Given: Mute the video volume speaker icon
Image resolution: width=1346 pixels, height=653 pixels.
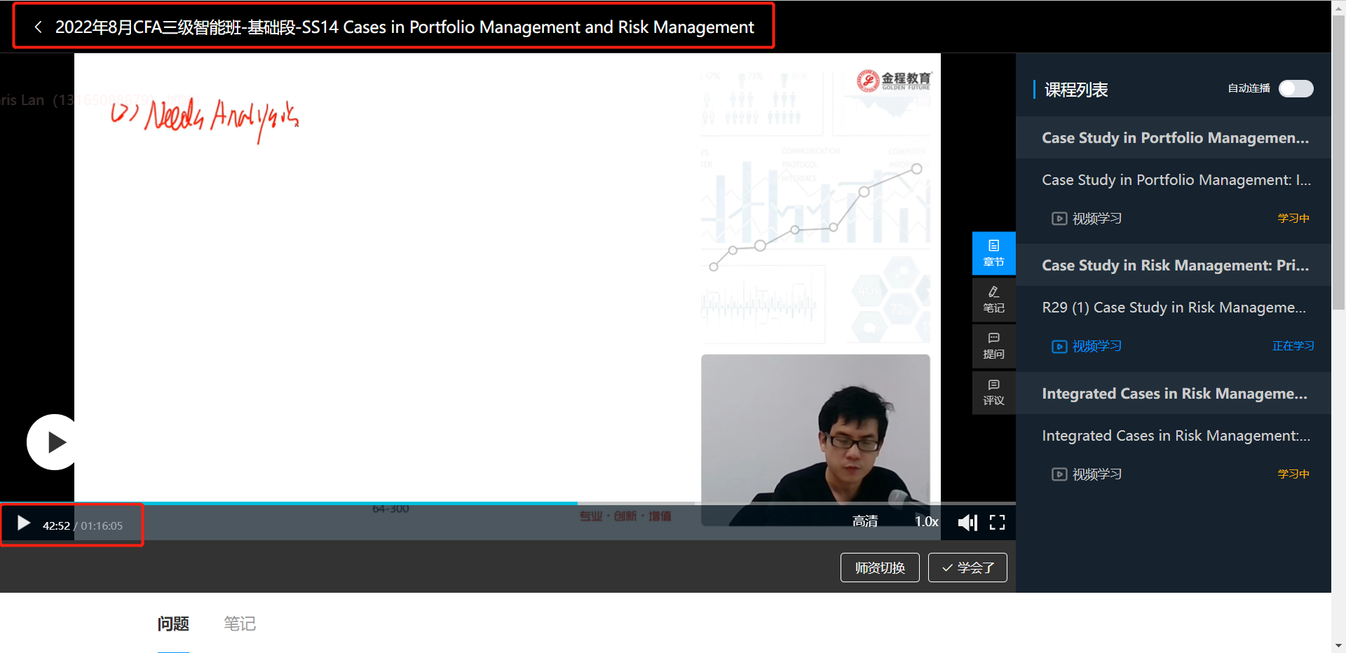Looking at the screenshot, I should (967, 522).
